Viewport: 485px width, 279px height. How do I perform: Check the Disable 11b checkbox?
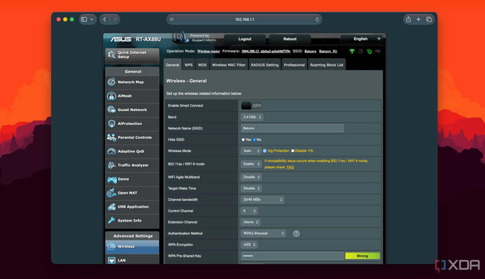(x=292, y=151)
